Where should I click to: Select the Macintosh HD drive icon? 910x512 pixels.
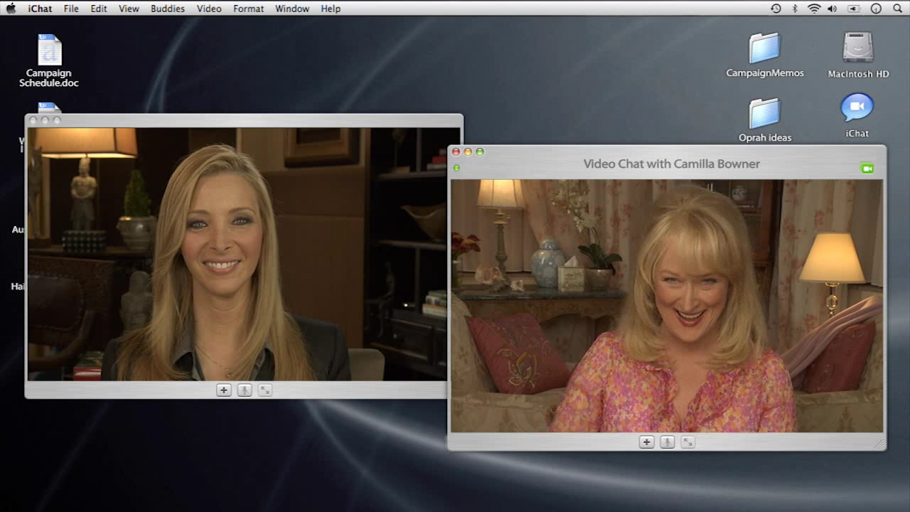tap(858, 55)
